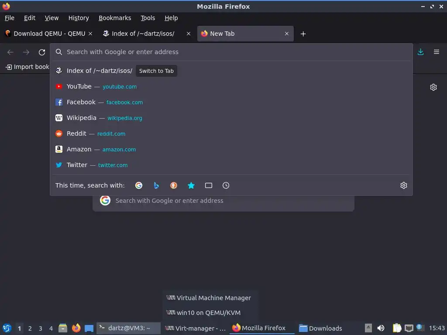Open removable media tray icon
This screenshot has width=447, height=335.
[368, 328]
